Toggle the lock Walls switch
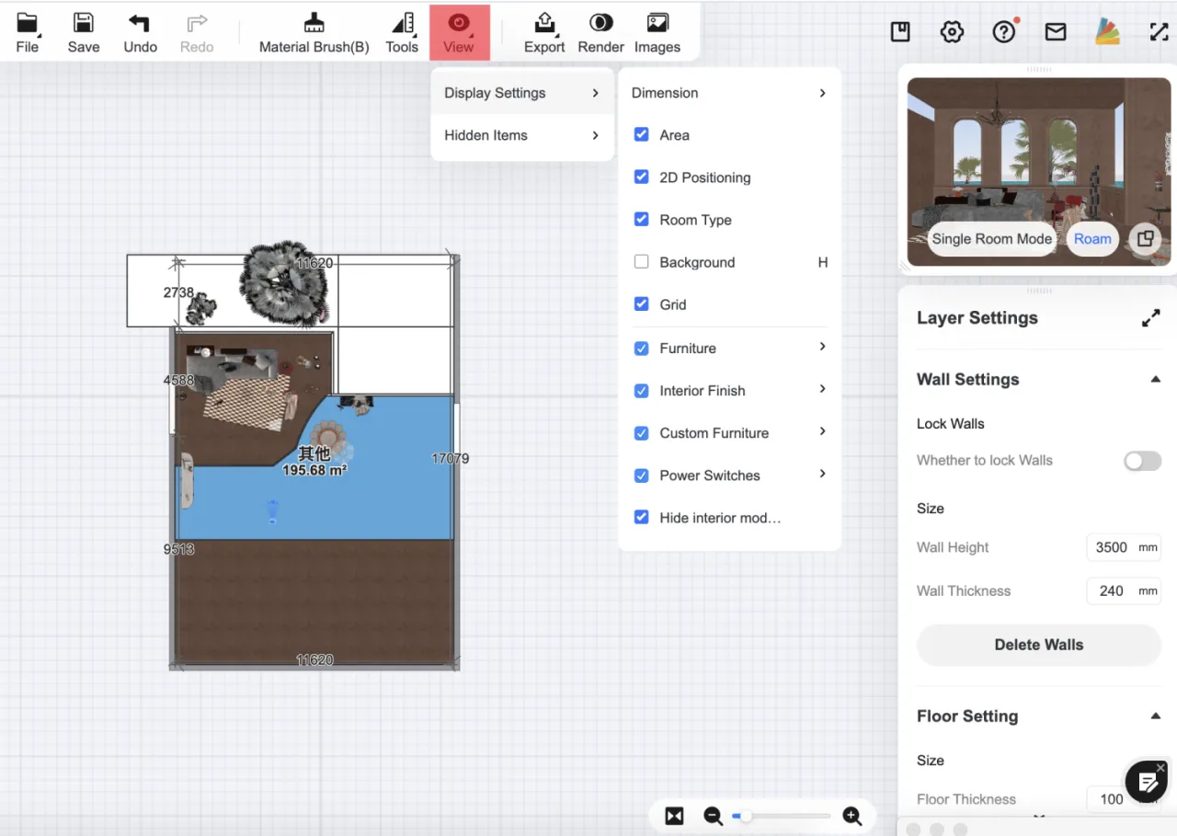The width and height of the screenshot is (1177, 836). click(1142, 461)
